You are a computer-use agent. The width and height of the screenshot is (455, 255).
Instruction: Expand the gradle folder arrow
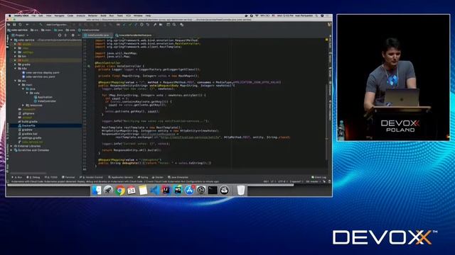(x=15, y=64)
